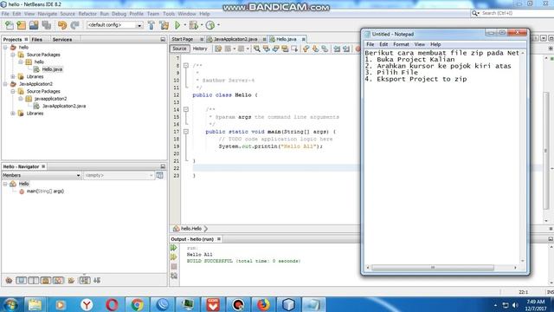Click the Open Project toolbar icon
The image size is (554, 312).
[34, 25]
